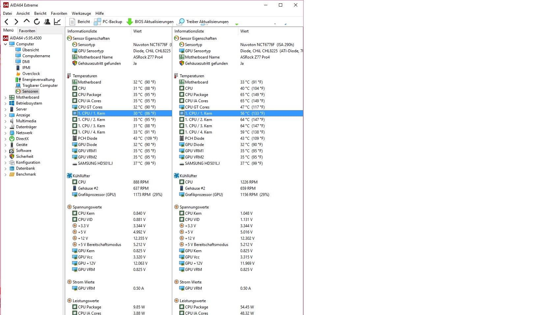Expand the Betriebssystem tree node
The width and height of the screenshot is (539, 315).
(x=5, y=103)
